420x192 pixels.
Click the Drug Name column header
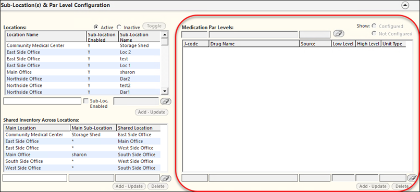click(x=254, y=44)
